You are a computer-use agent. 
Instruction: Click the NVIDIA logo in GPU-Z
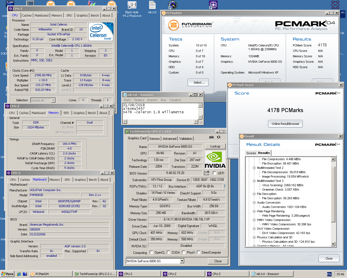[215, 160]
